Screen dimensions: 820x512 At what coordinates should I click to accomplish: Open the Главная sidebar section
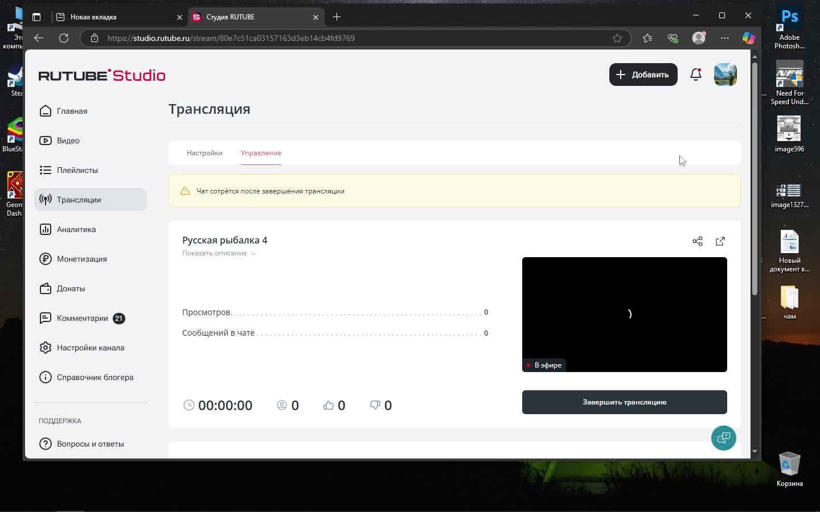tap(91, 111)
